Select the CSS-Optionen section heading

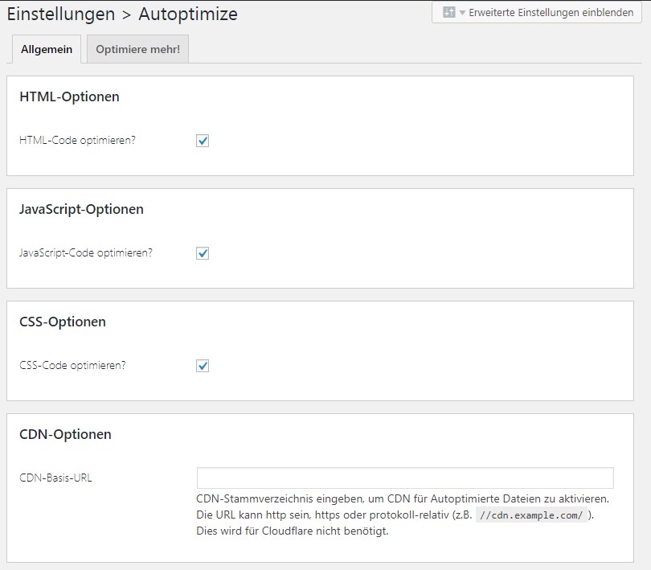pyautogui.click(x=63, y=322)
